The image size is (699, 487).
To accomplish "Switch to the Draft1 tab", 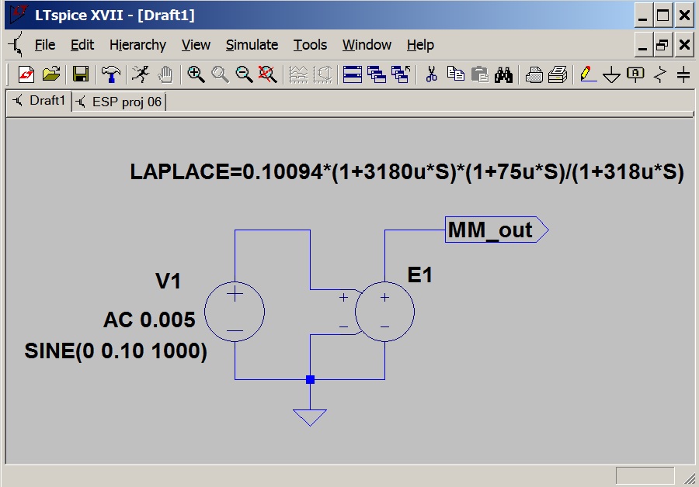I will click(x=40, y=101).
